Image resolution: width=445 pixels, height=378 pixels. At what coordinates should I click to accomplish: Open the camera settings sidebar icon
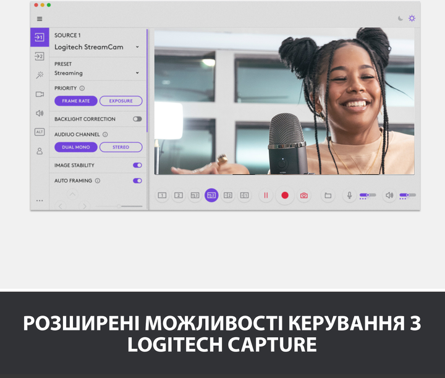pos(40,94)
